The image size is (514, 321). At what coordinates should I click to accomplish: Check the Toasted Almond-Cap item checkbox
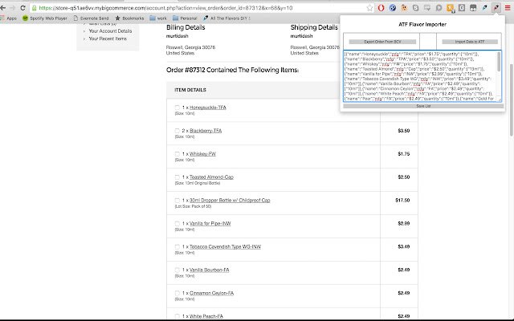tap(177, 177)
